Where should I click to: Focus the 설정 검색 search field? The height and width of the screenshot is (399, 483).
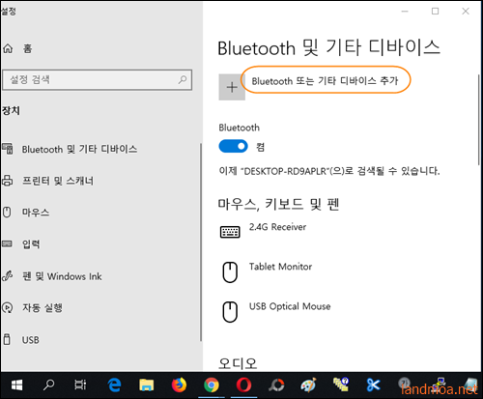click(x=98, y=79)
